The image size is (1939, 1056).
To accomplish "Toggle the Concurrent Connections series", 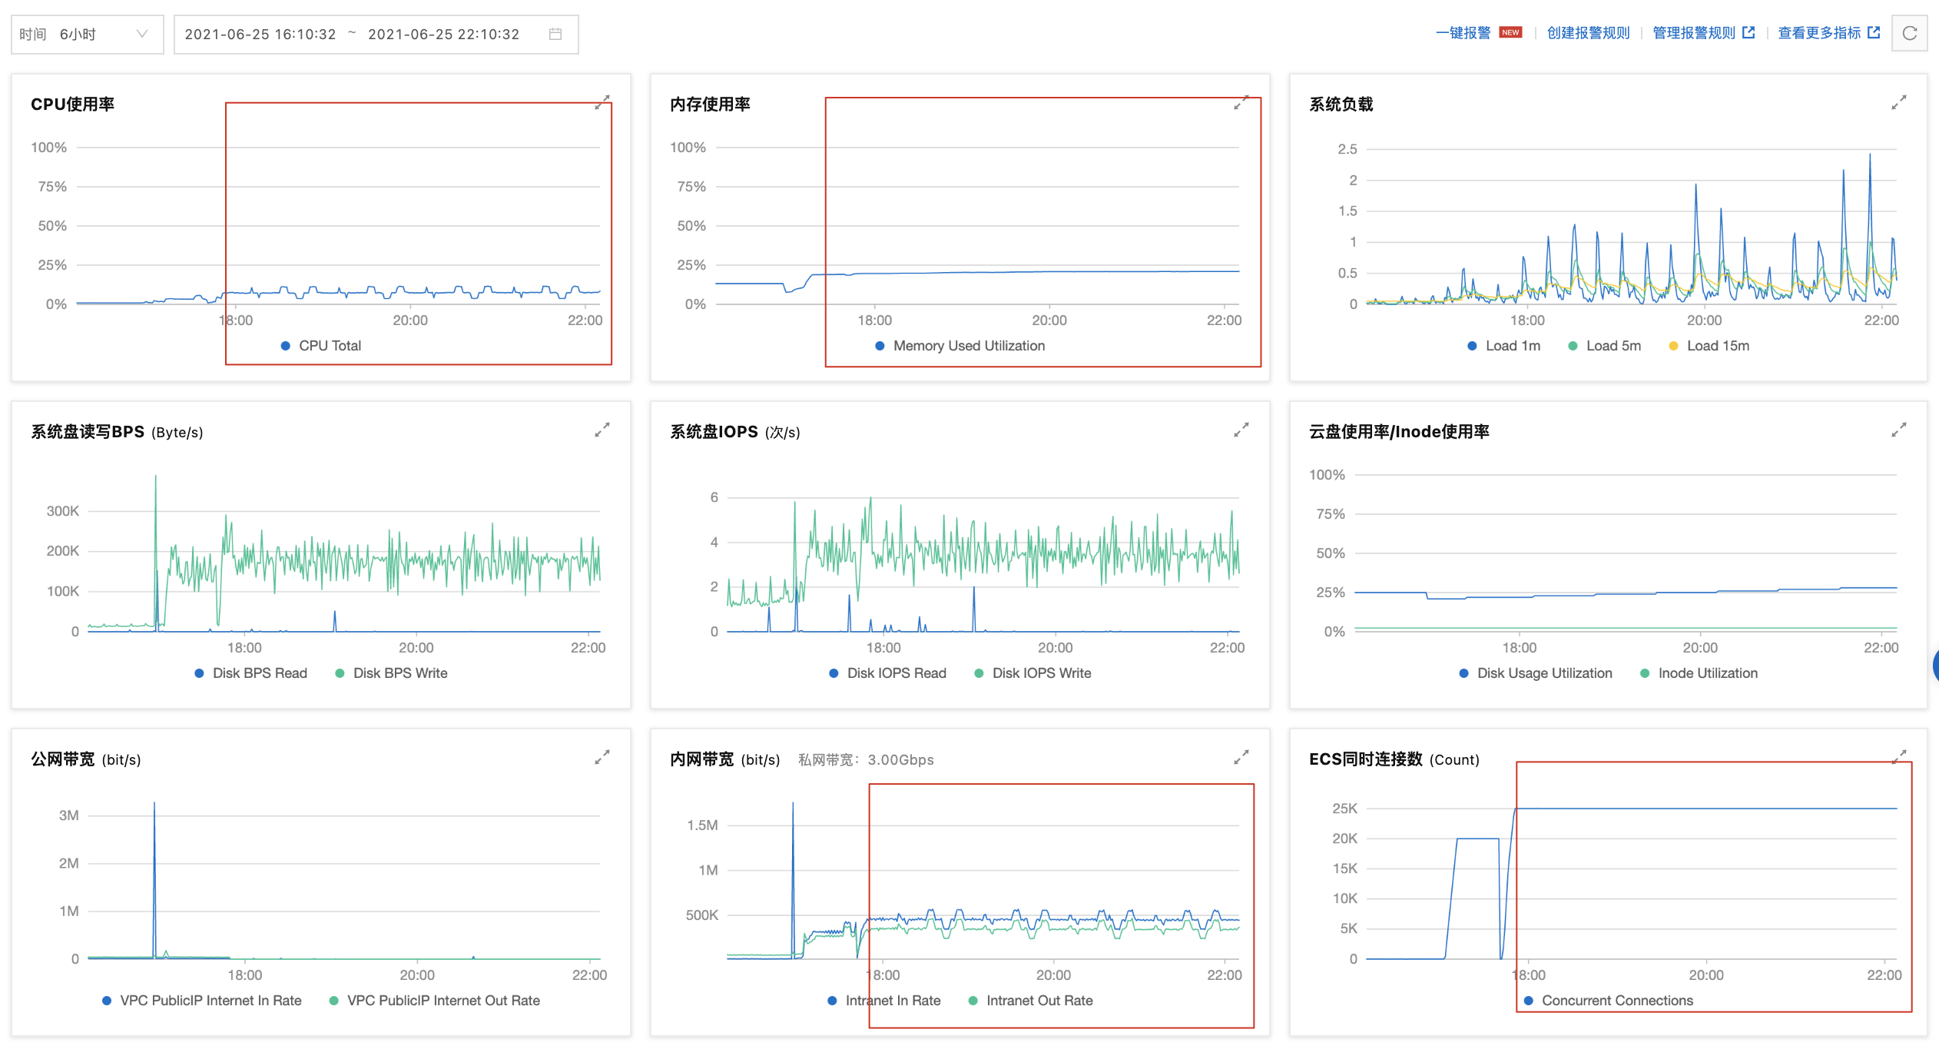I will pos(1609,1001).
